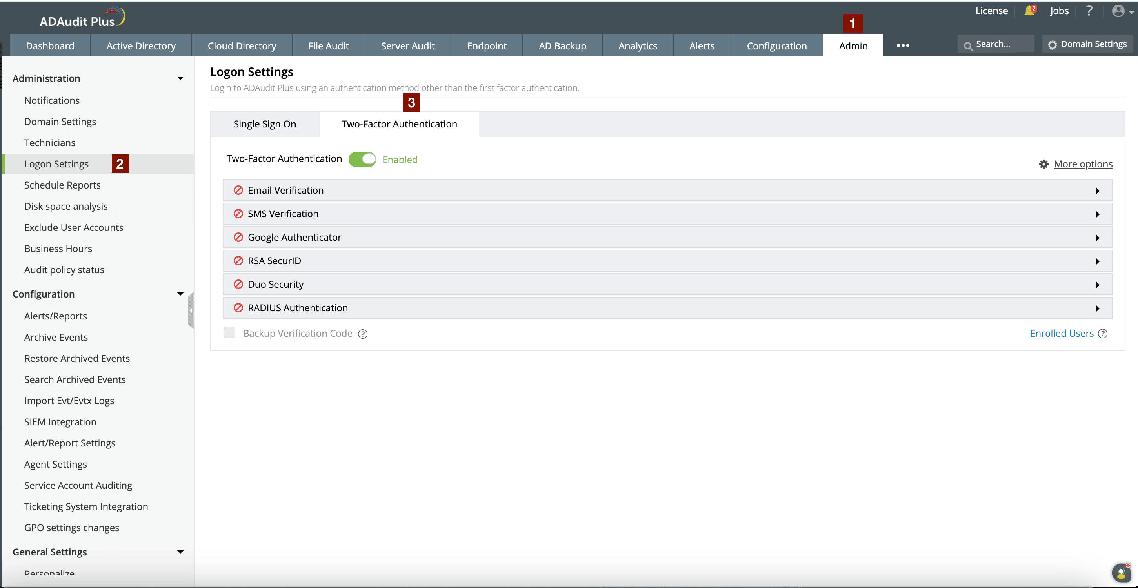Image resolution: width=1138 pixels, height=588 pixels.
Task: Open the user profile avatar menu
Action: [1122, 11]
